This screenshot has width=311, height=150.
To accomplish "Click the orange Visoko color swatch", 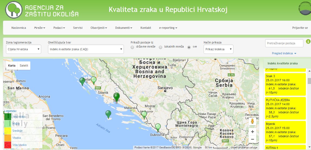I will 8,138.
